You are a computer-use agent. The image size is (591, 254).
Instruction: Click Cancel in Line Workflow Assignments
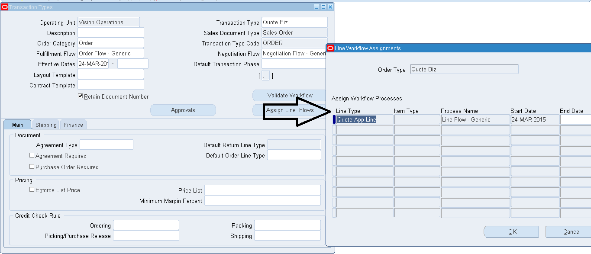click(568, 231)
